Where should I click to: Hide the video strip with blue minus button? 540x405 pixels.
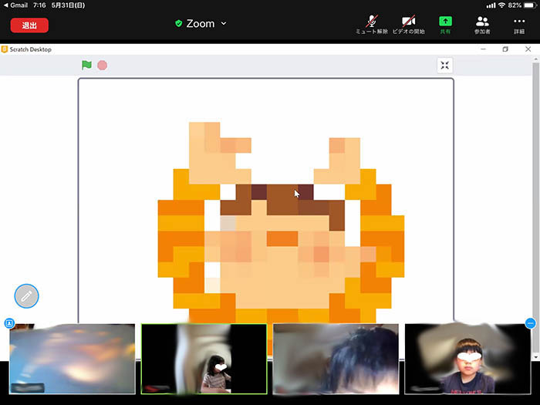click(x=531, y=323)
